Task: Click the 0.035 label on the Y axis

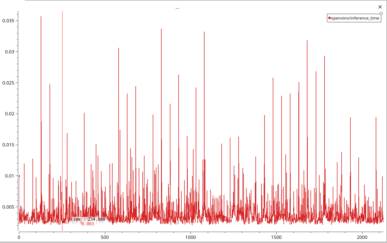Action: [x=8, y=21]
